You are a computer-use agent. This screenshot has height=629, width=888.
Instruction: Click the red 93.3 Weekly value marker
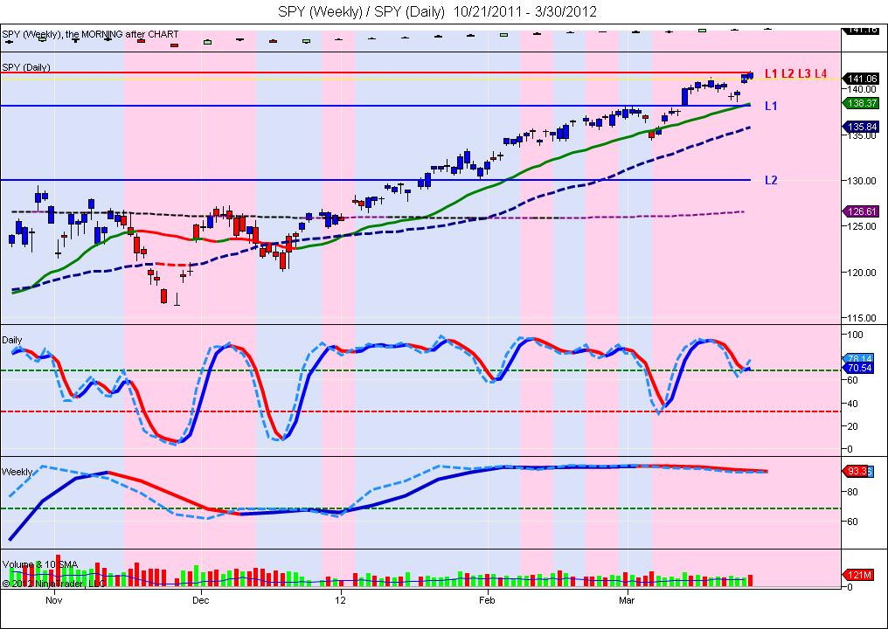pyautogui.click(x=856, y=471)
